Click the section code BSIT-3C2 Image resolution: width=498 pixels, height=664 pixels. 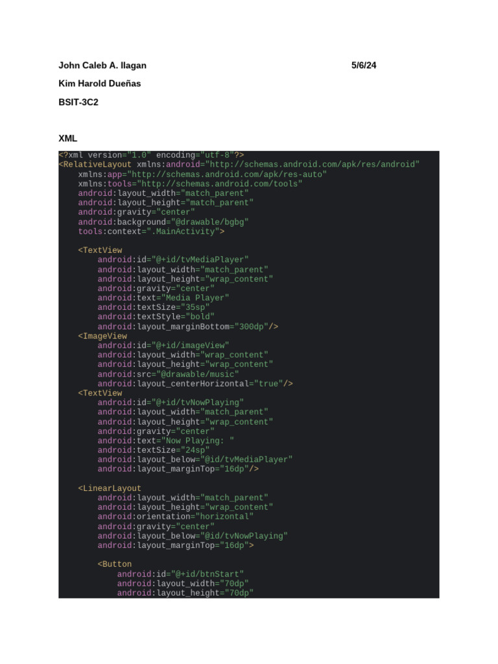[78, 102]
